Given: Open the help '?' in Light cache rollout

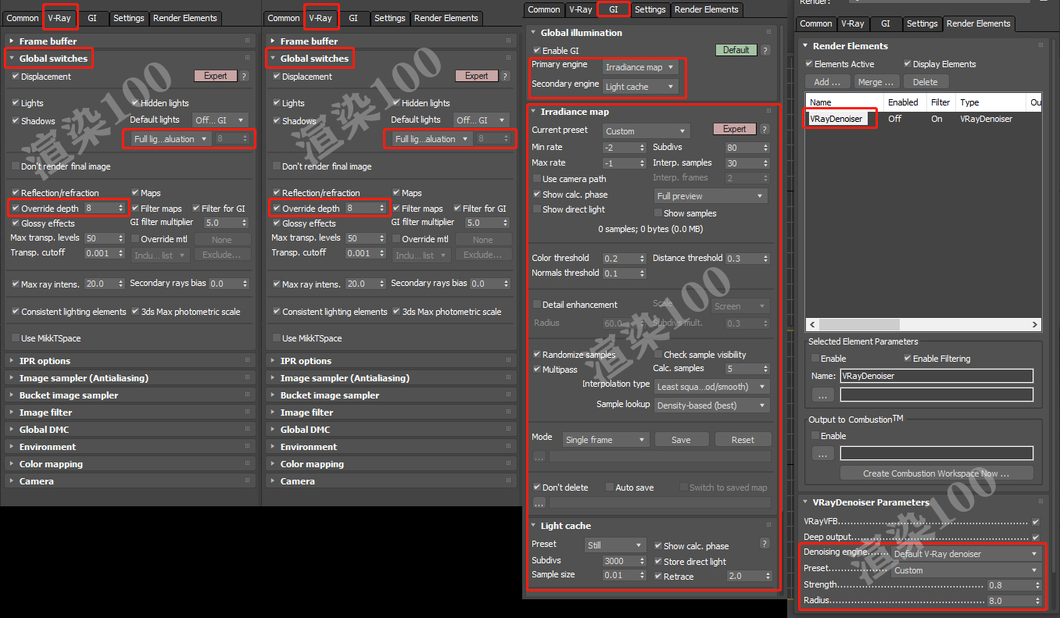Looking at the screenshot, I should coord(765,544).
